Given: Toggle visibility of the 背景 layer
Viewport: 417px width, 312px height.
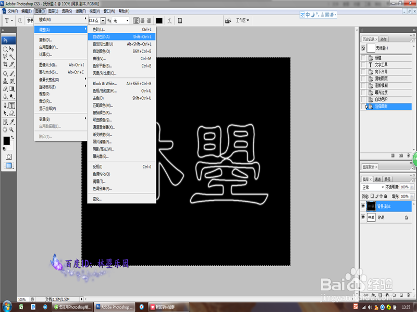Looking at the screenshot, I should tap(363, 217).
